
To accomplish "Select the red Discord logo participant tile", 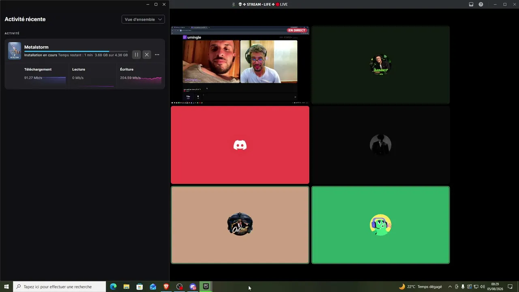I will coord(240,145).
